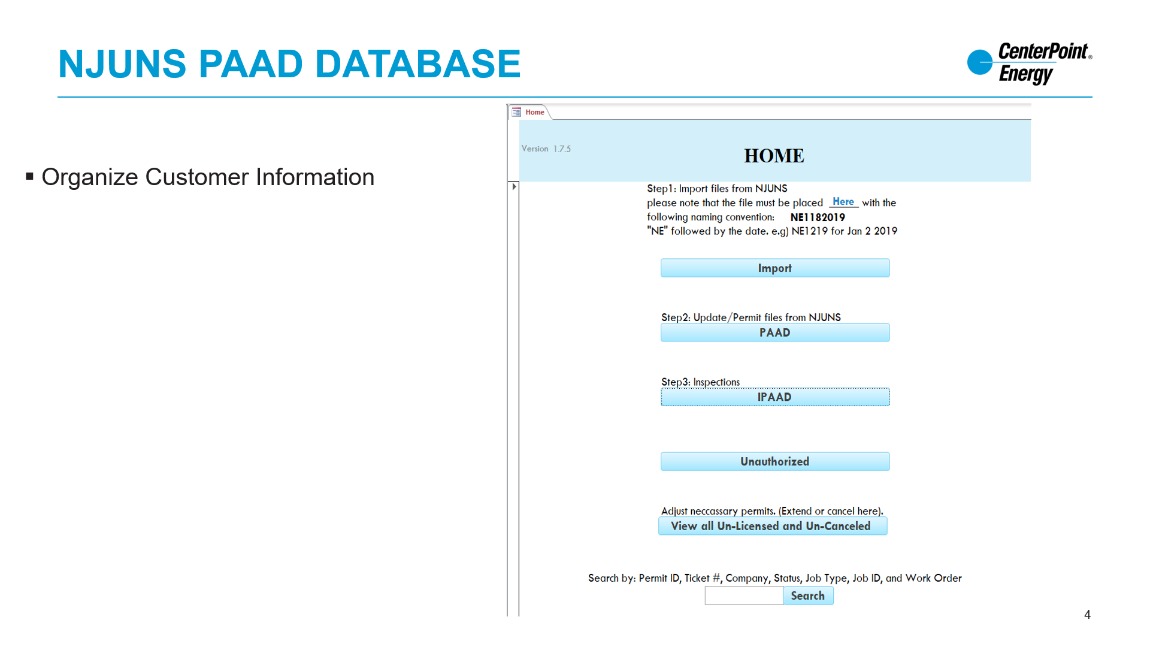Click the 'Search by' instruction label
This screenshot has width=1150, height=647.
click(x=774, y=578)
